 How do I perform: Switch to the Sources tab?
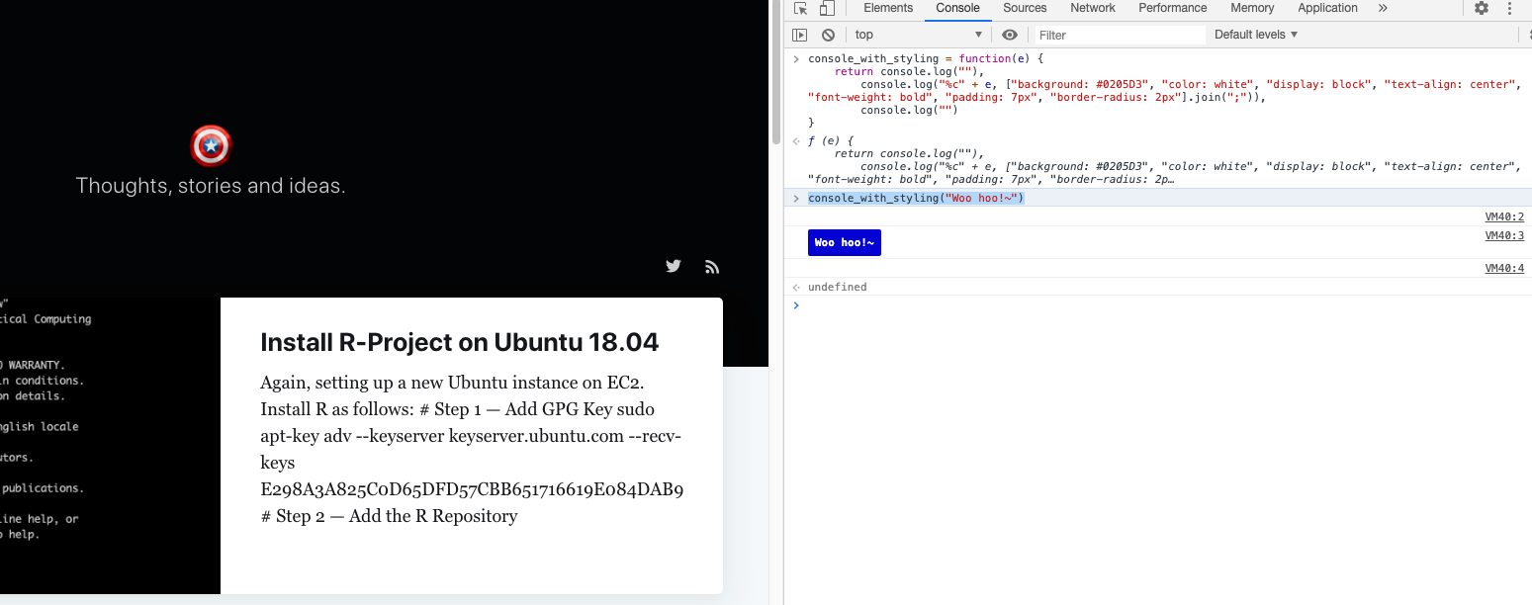point(1025,8)
